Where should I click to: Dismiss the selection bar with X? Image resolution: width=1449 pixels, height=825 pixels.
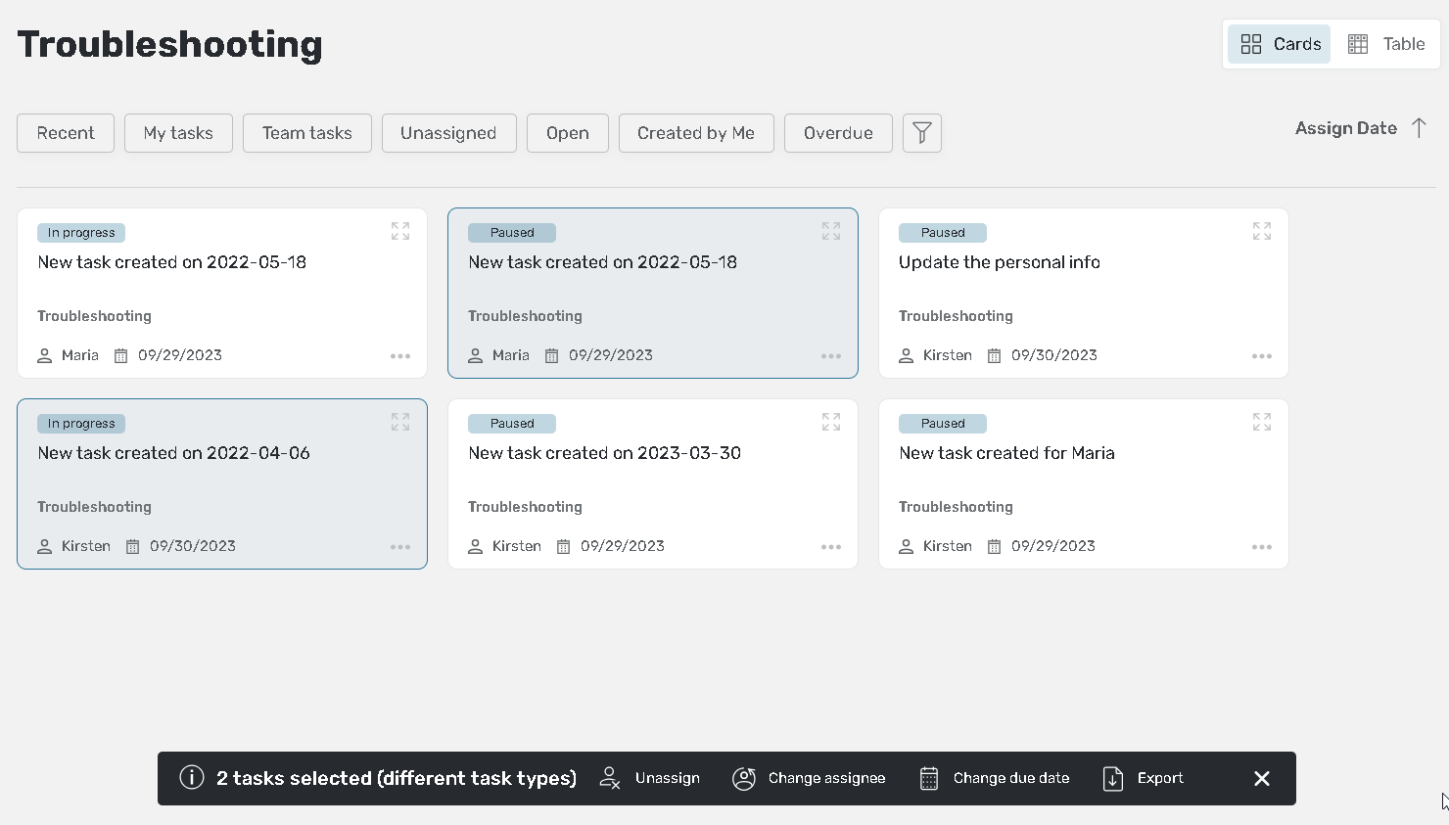click(x=1261, y=778)
